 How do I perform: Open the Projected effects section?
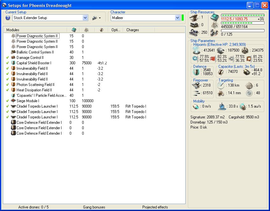[155, 207]
